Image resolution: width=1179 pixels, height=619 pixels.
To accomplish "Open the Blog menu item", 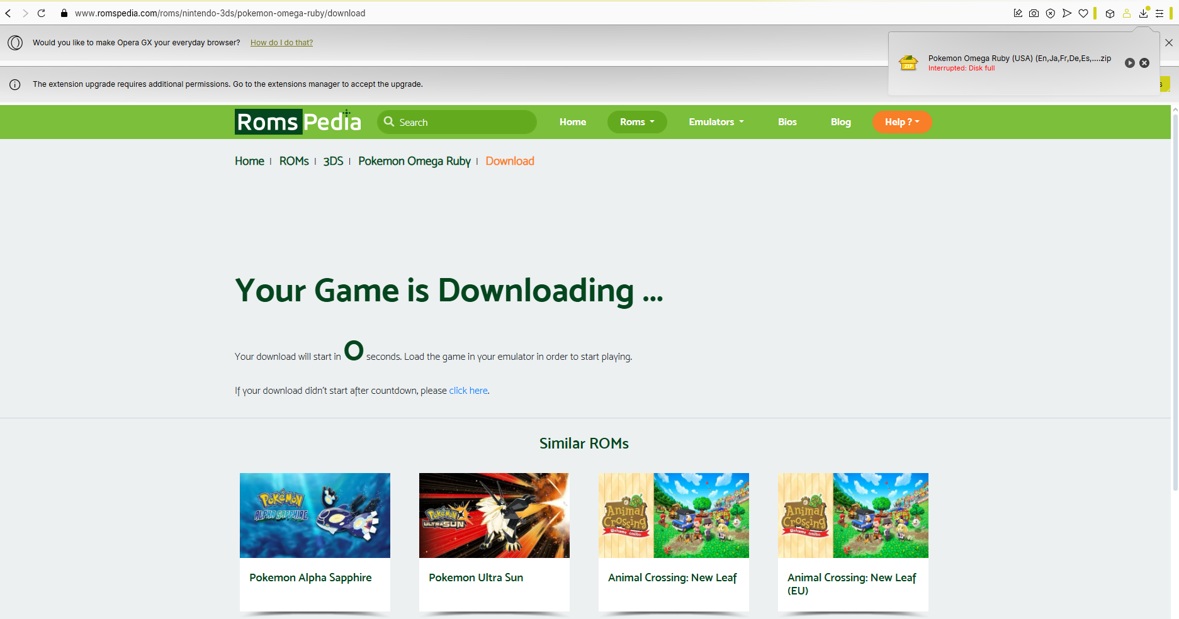I will (x=840, y=122).
